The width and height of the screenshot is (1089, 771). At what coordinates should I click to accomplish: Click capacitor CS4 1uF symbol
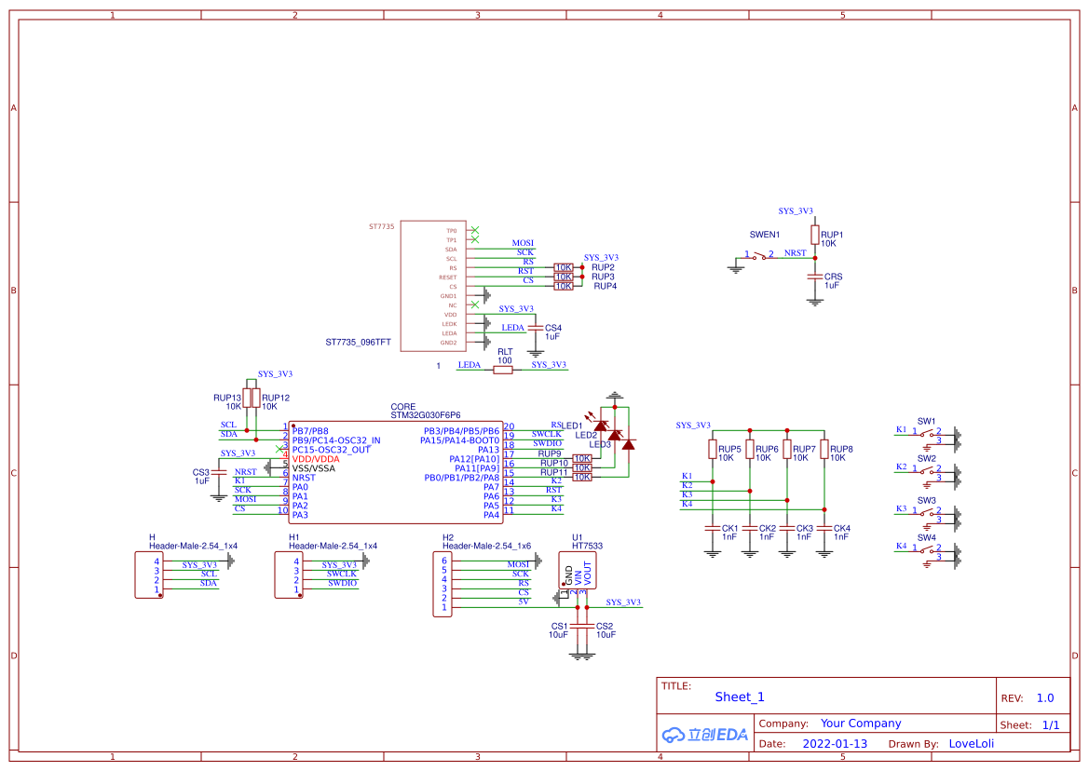coord(536,328)
